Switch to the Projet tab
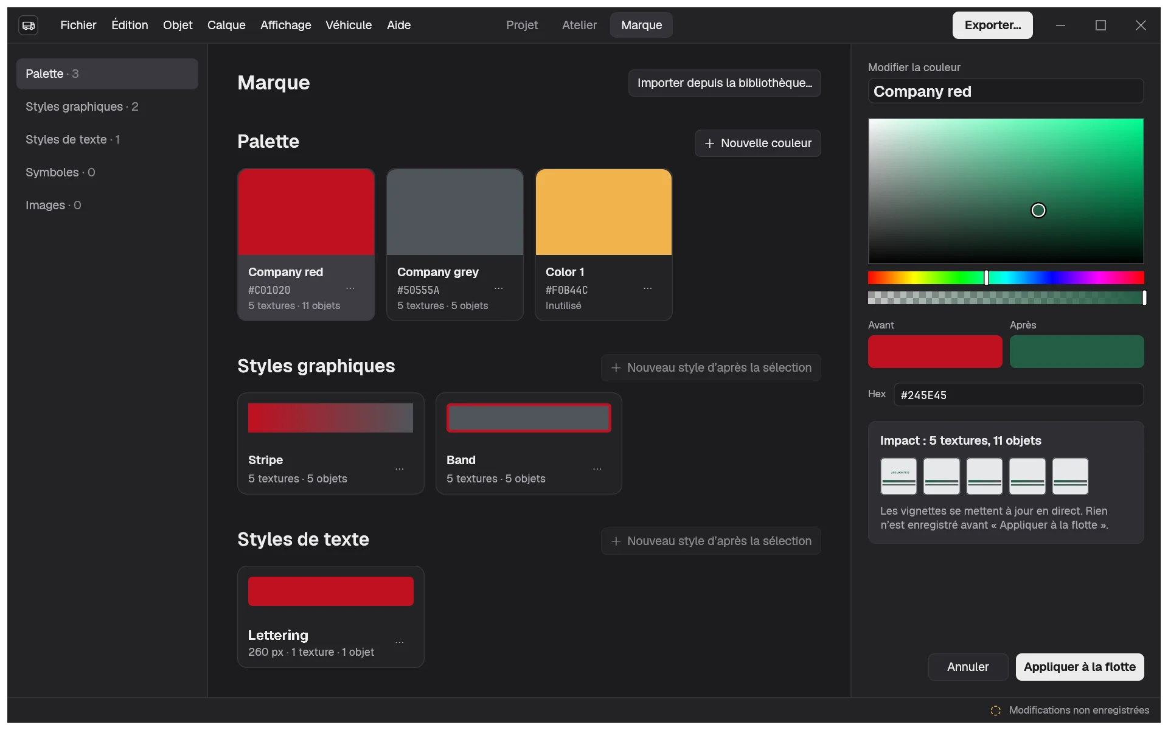This screenshot has height=730, width=1168. pyautogui.click(x=522, y=25)
